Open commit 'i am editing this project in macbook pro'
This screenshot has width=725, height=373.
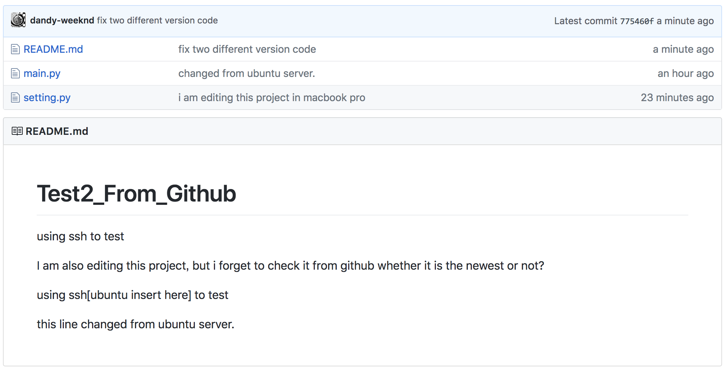[272, 97]
